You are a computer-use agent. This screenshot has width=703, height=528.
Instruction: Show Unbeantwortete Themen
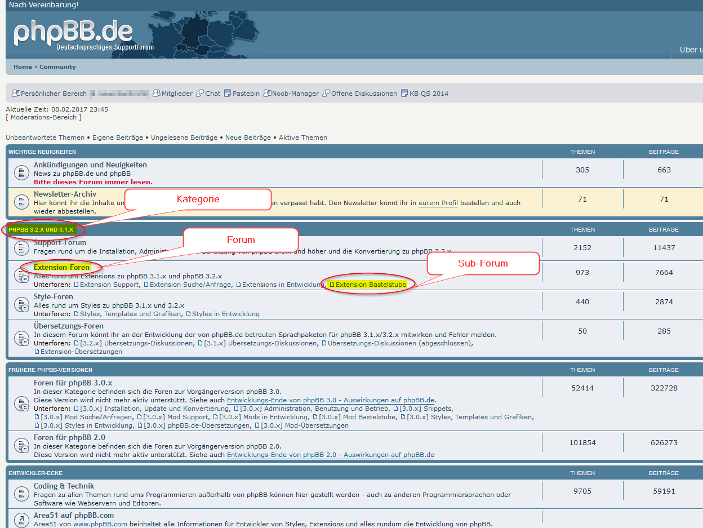[x=45, y=137]
